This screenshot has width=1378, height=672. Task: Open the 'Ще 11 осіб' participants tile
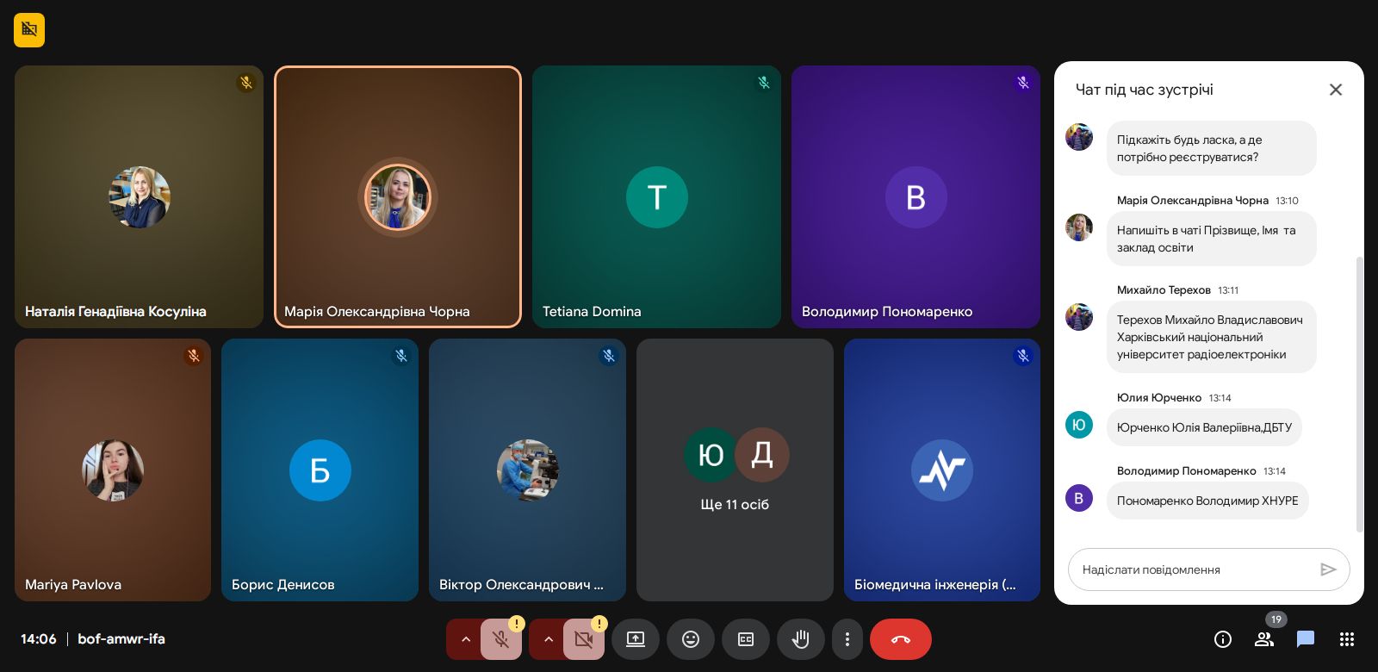pyautogui.click(x=735, y=470)
